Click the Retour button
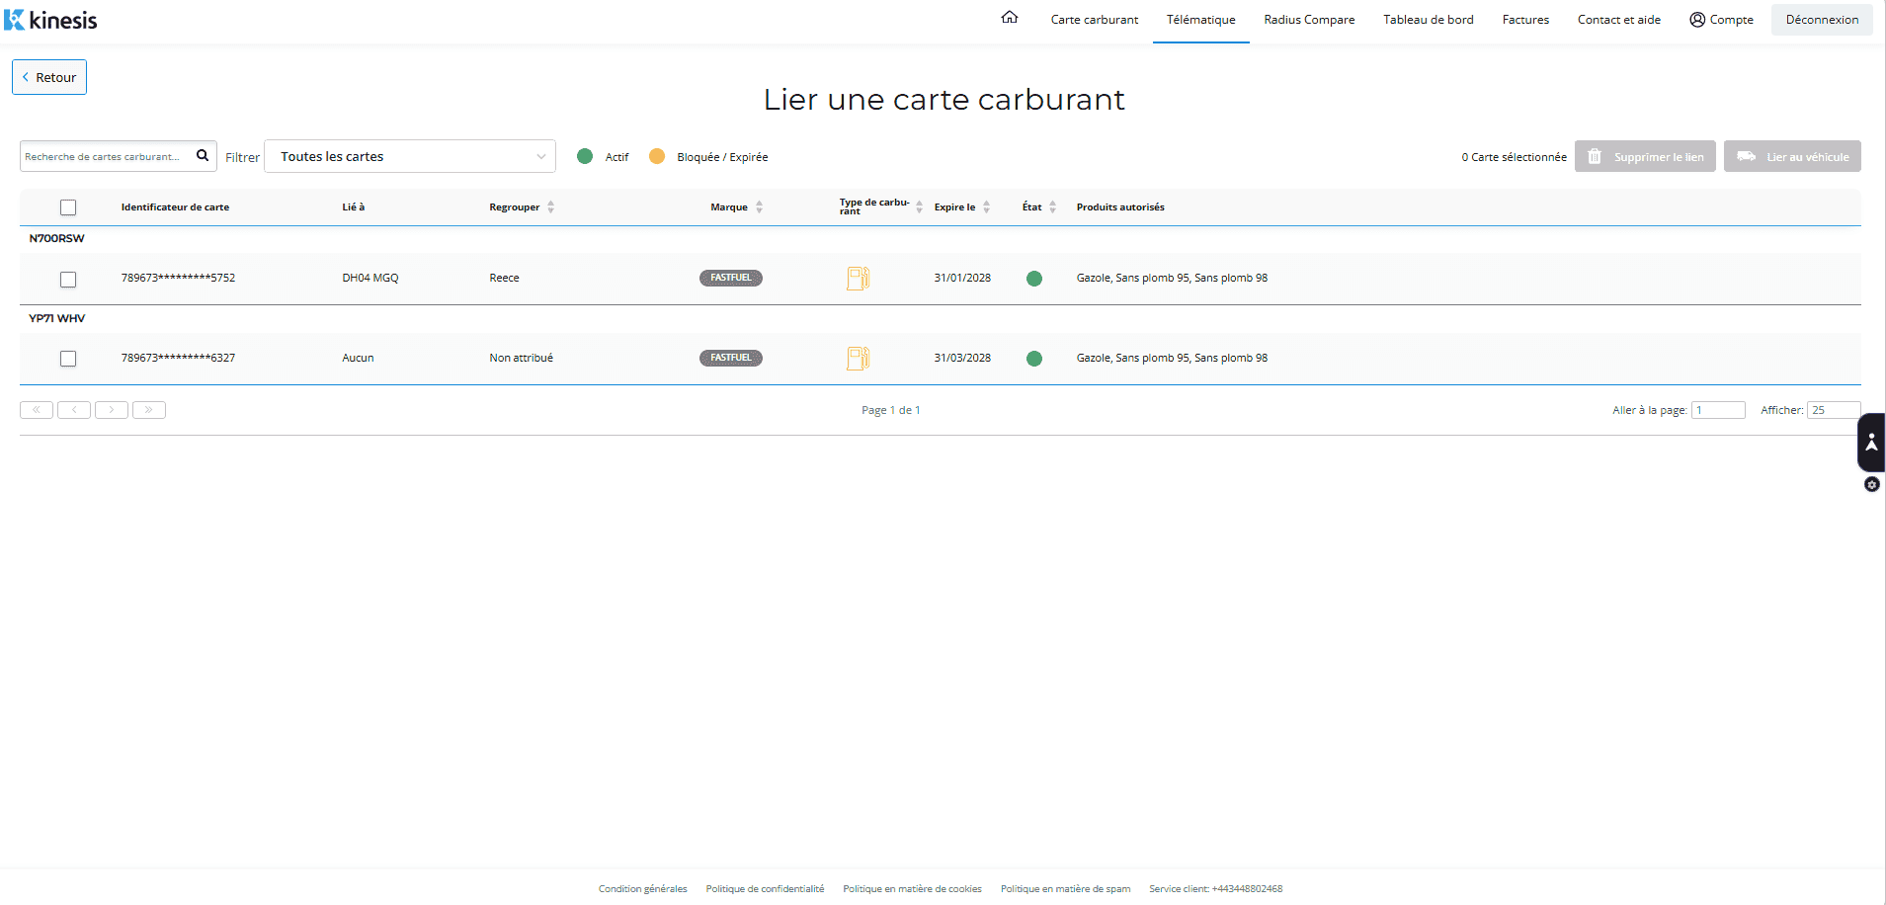The height and width of the screenshot is (905, 1886). click(49, 77)
